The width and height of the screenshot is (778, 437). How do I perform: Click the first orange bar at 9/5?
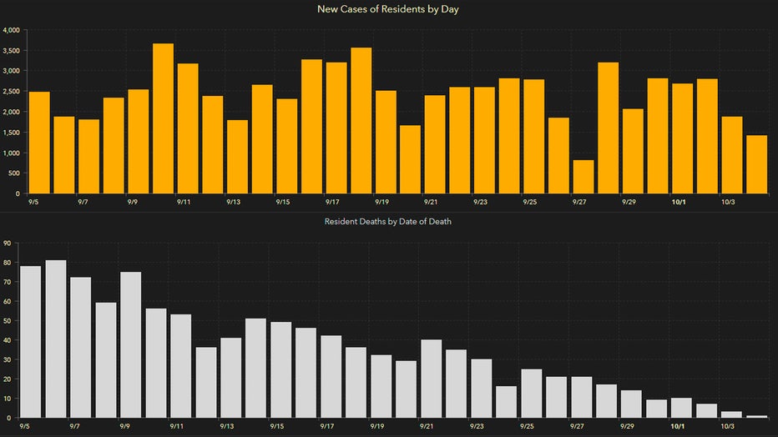pyautogui.click(x=39, y=143)
